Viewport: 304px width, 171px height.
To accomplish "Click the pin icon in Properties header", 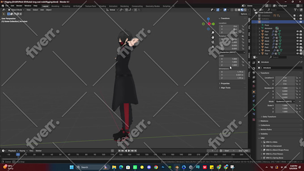I will (x=301, y=62).
